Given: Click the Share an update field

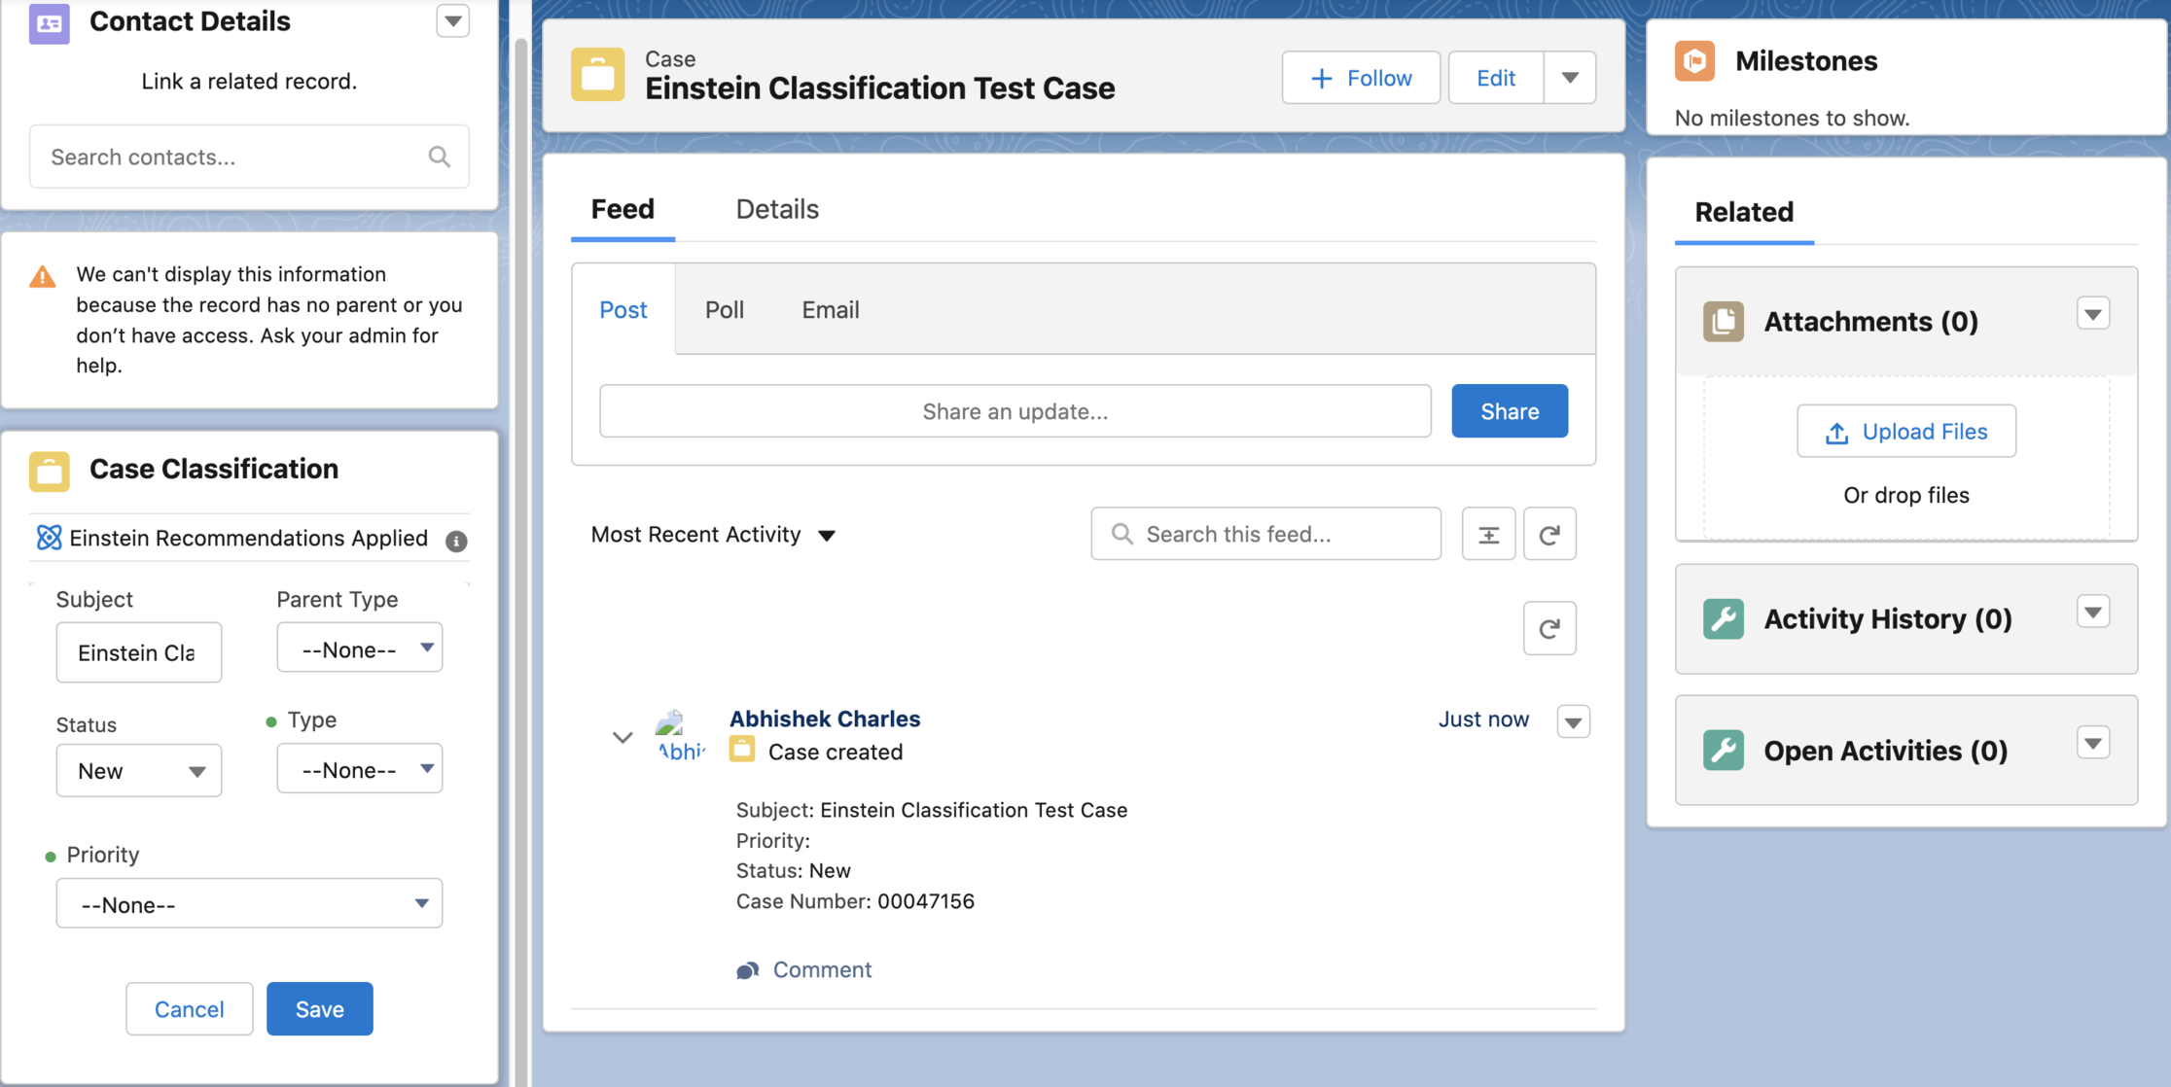Looking at the screenshot, I should point(1014,411).
